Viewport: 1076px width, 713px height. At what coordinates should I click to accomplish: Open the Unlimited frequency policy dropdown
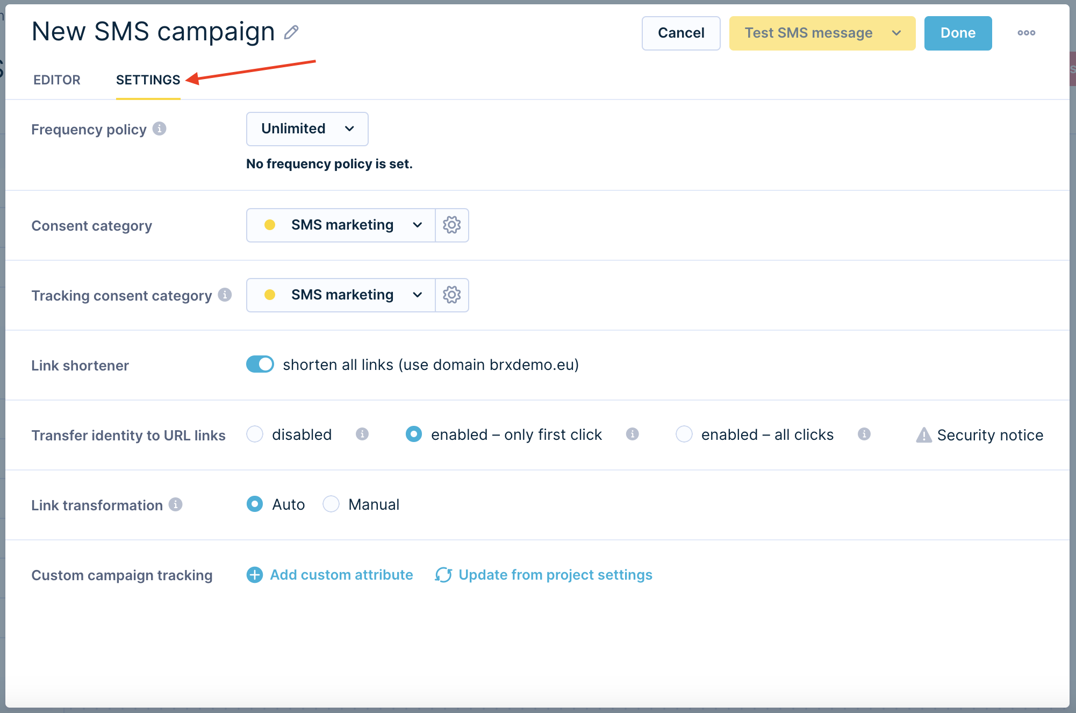pyautogui.click(x=307, y=129)
